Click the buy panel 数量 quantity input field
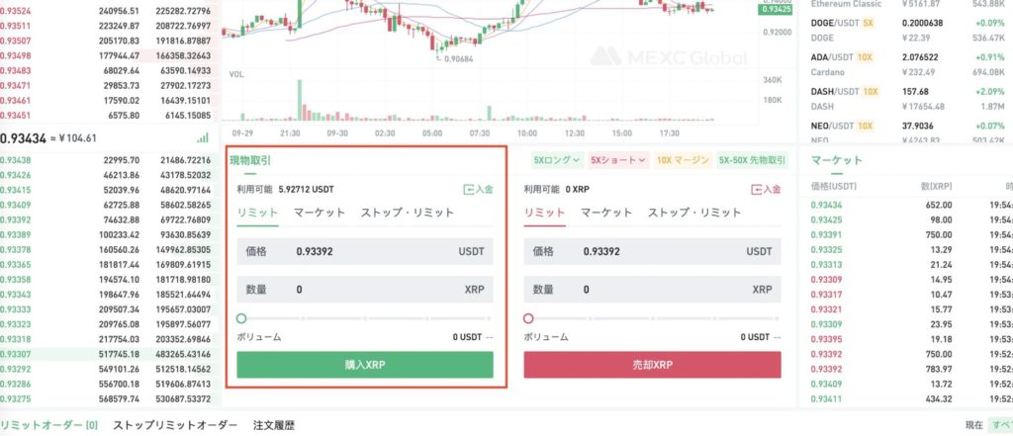The width and height of the screenshot is (1013, 436). click(x=366, y=290)
